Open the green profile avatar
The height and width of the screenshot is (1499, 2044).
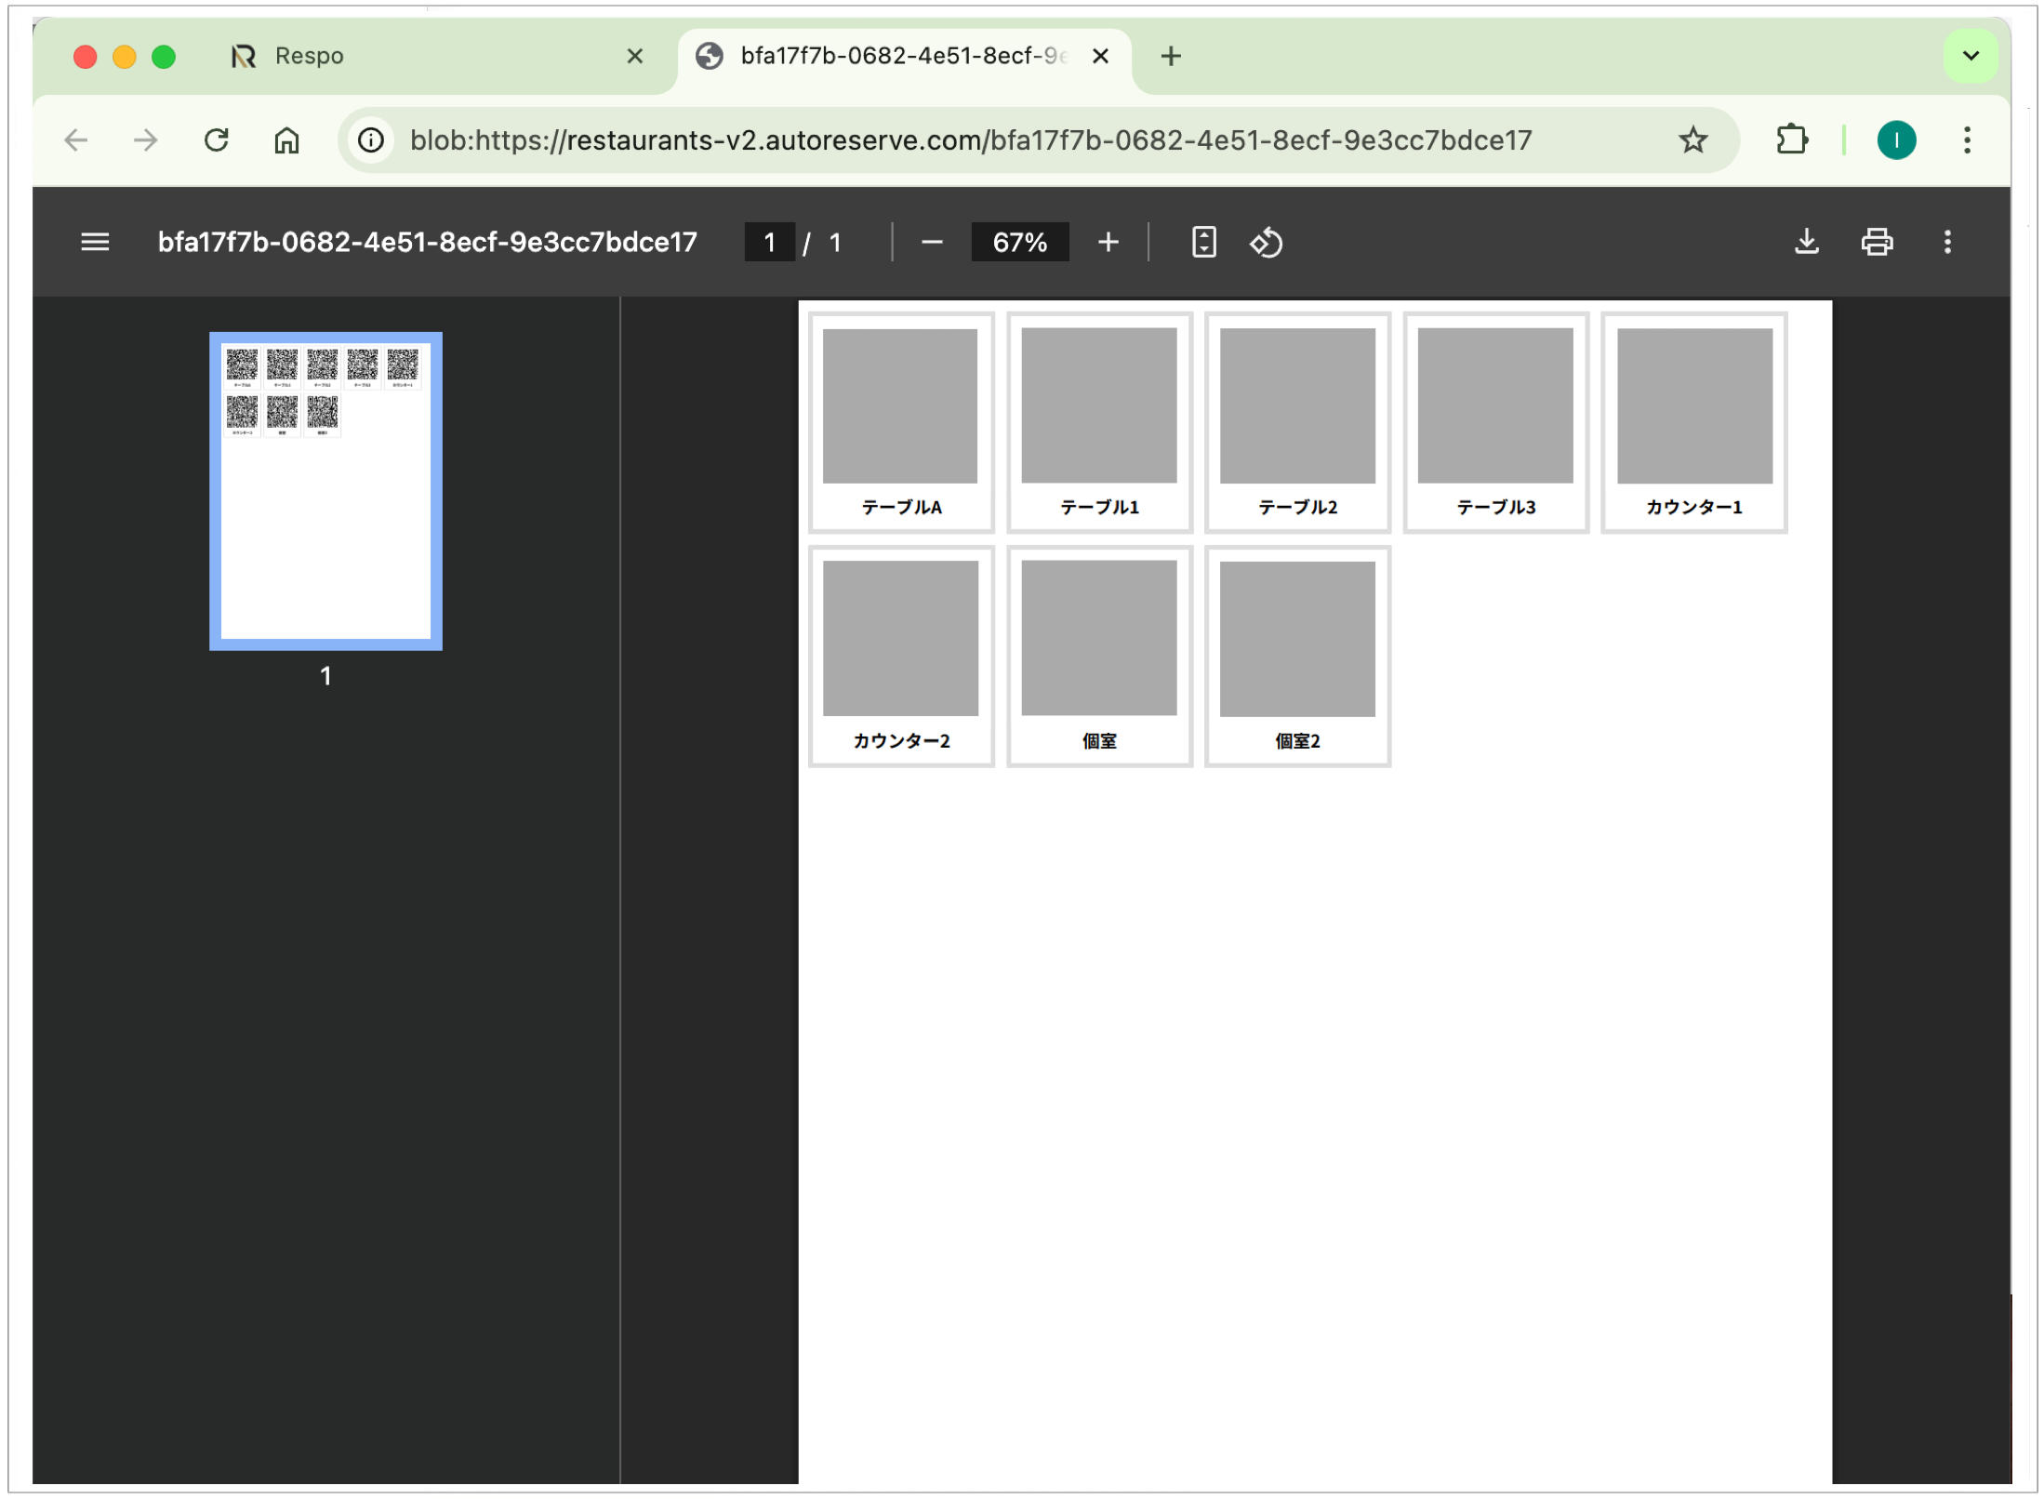1896,140
